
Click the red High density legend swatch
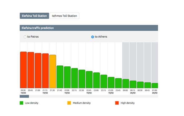(x=117, y=103)
